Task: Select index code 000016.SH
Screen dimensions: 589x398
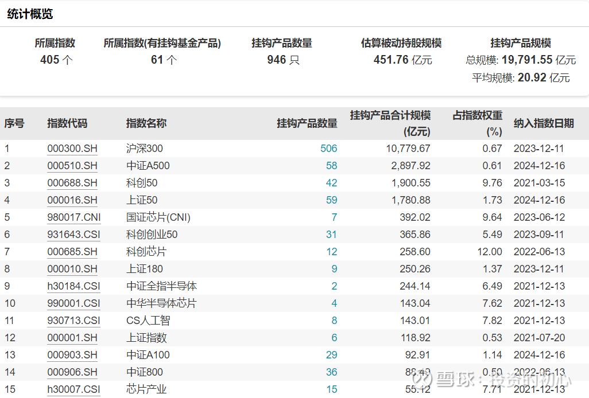Action: click(72, 200)
